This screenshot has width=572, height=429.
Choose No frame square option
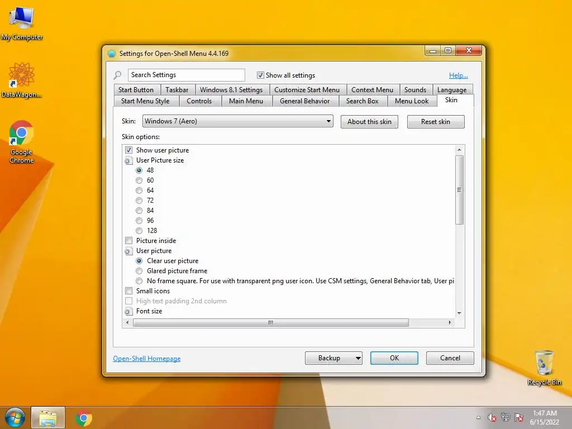pos(139,281)
